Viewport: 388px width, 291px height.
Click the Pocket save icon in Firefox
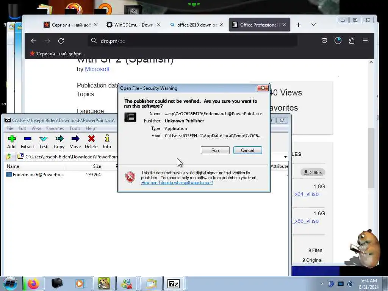click(x=324, y=41)
